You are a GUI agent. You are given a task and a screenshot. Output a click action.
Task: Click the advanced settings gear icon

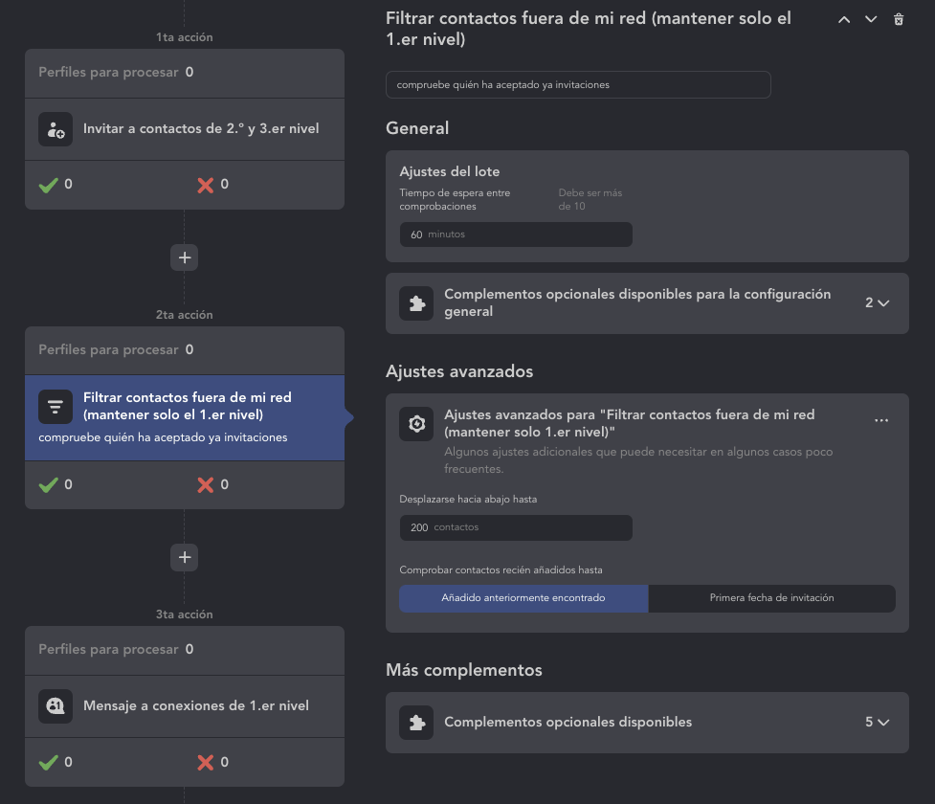point(416,424)
